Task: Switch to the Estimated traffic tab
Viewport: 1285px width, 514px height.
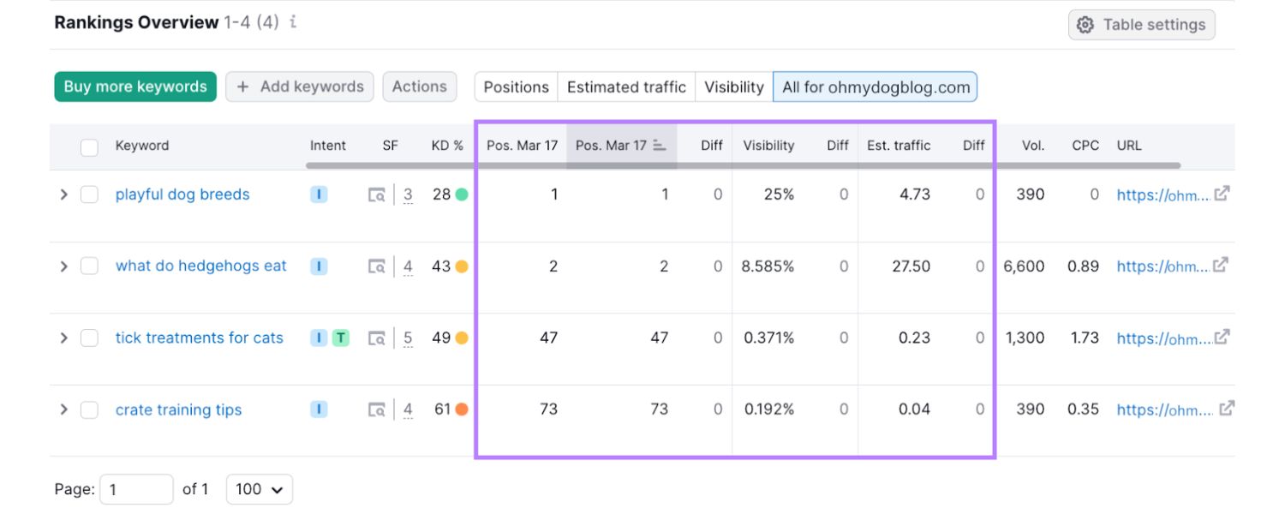Action: coord(626,87)
